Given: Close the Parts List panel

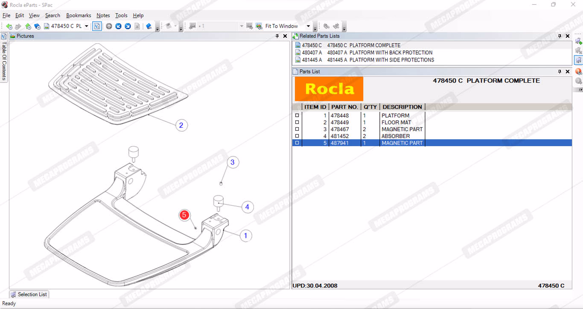Looking at the screenshot, I should click(x=568, y=72).
